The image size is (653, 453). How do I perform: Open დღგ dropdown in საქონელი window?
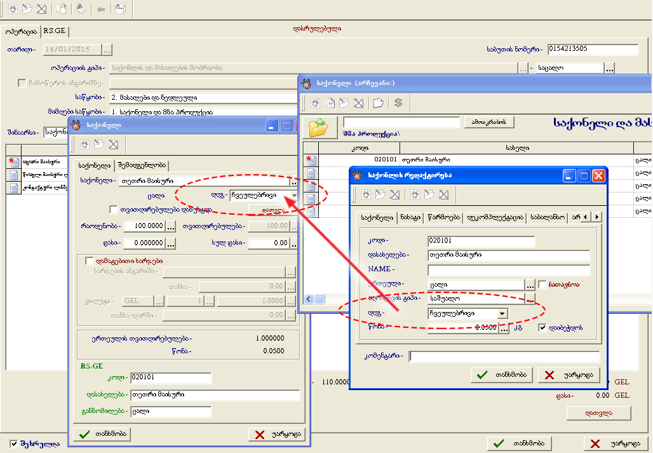point(293,195)
